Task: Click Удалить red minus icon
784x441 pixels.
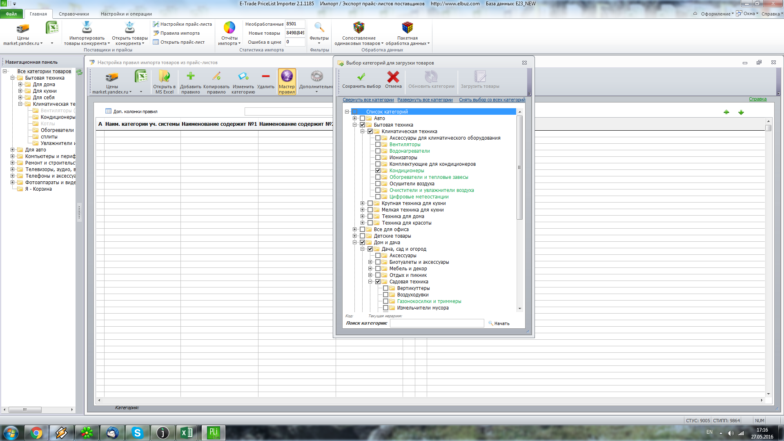Action: pyautogui.click(x=266, y=76)
